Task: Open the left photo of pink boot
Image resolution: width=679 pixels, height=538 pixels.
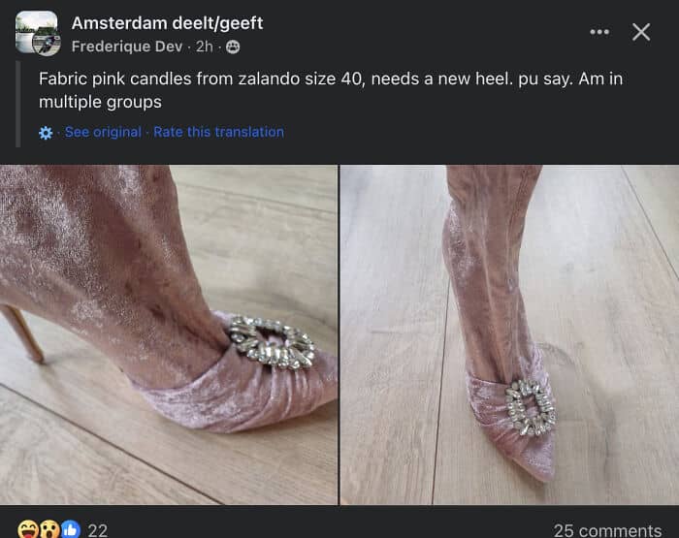Action: (169, 334)
